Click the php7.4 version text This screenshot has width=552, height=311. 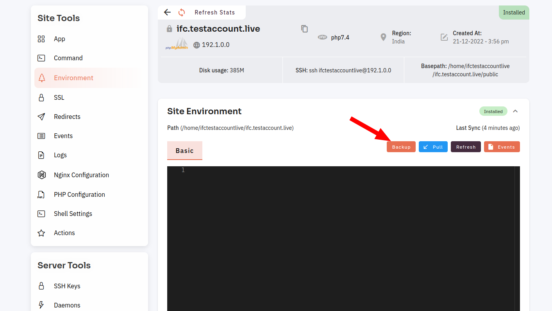click(x=340, y=38)
